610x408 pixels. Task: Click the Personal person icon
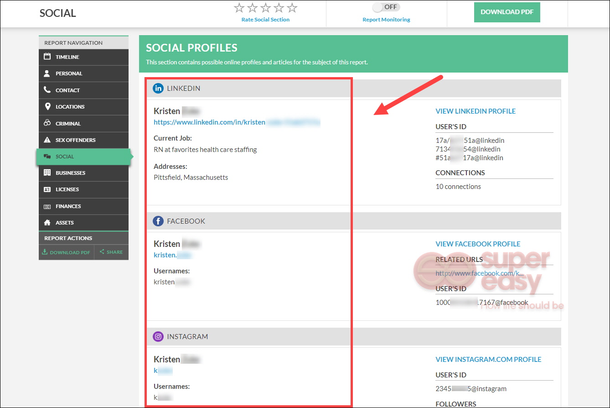(x=47, y=73)
